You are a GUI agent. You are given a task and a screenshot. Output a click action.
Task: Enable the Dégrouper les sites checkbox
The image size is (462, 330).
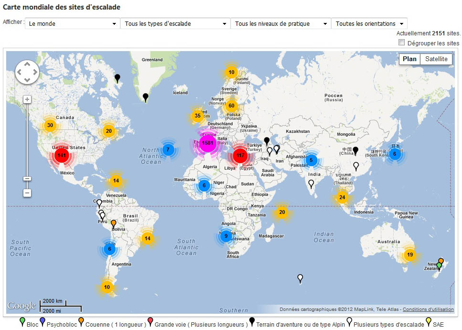401,43
